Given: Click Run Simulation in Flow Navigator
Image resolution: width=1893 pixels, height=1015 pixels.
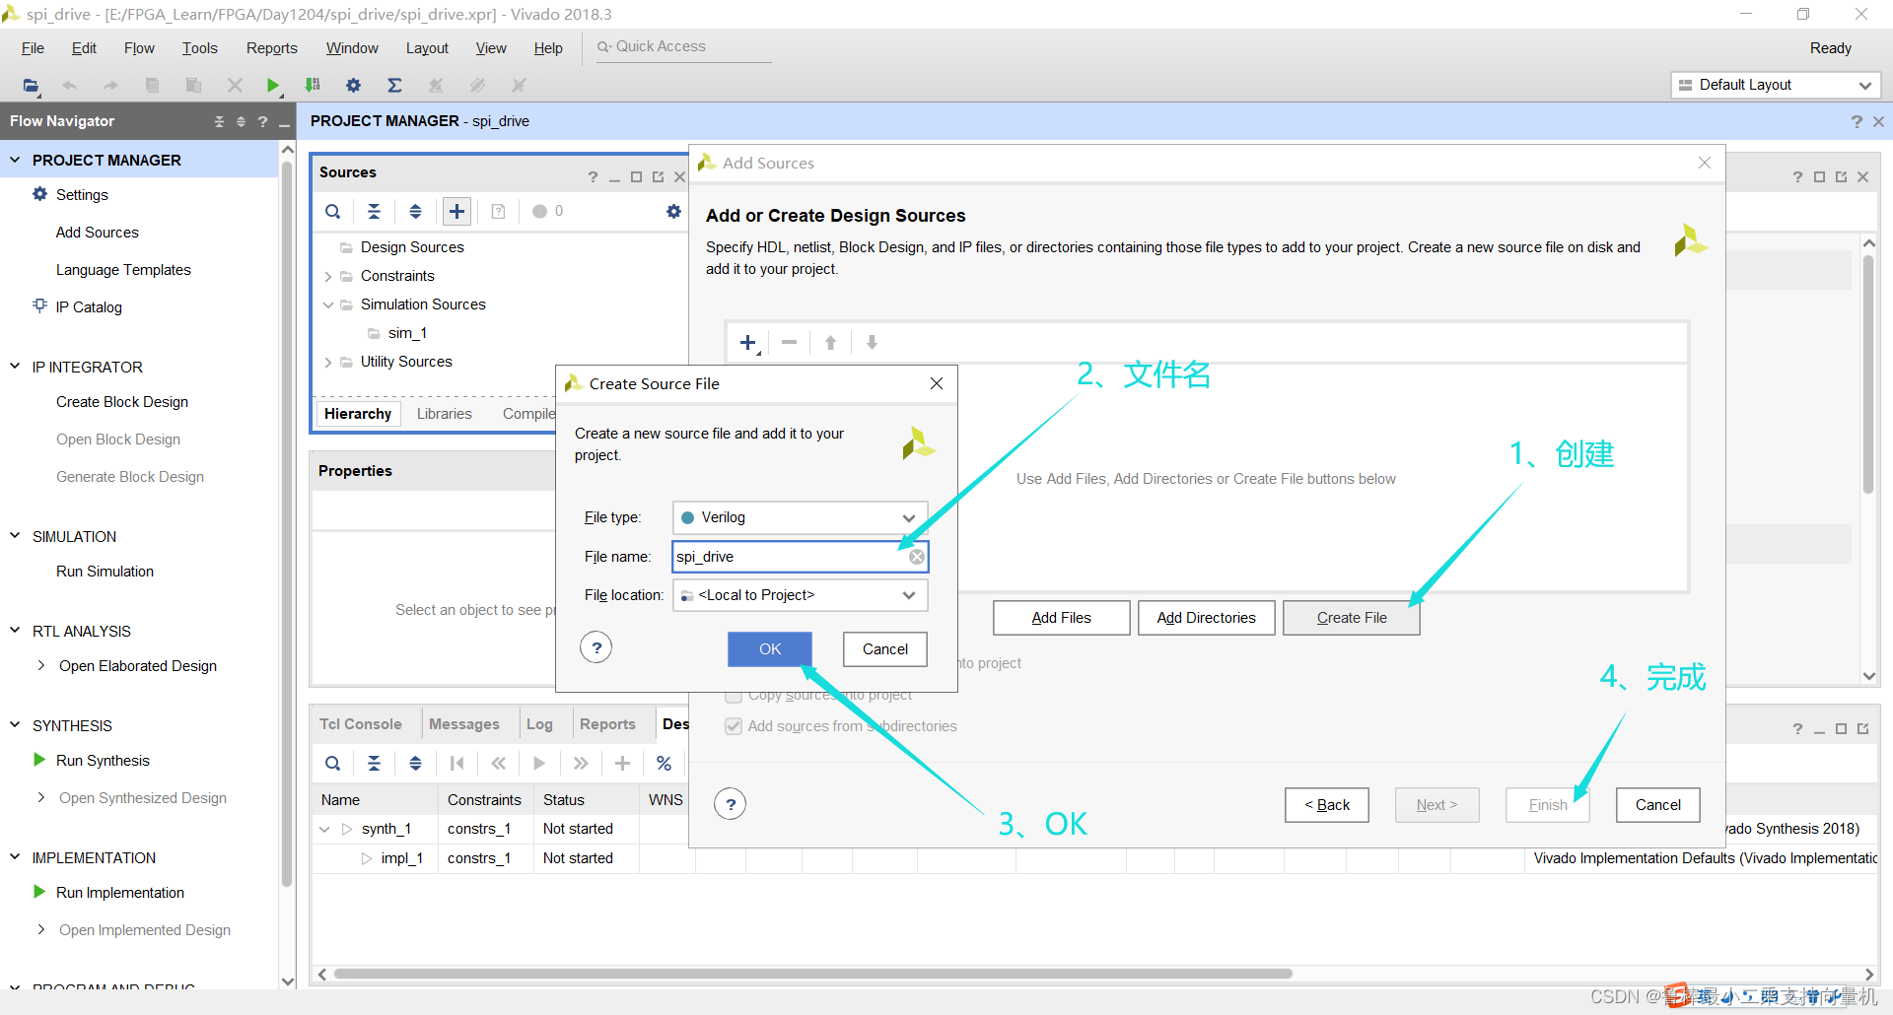Looking at the screenshot, I should 105,572.
